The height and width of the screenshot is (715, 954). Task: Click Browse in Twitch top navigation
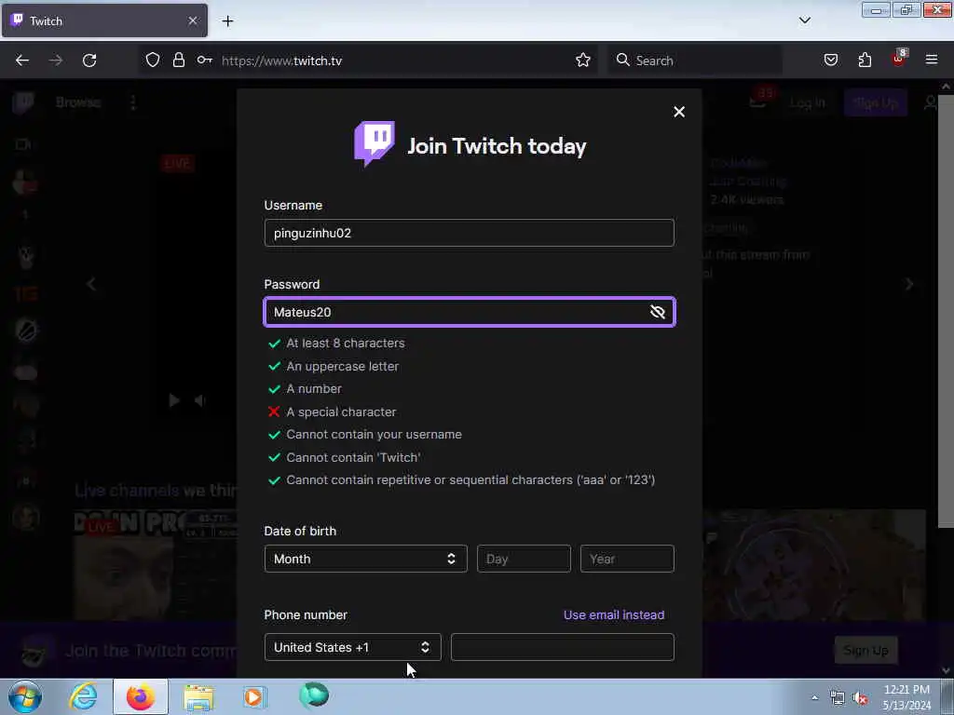78,102
